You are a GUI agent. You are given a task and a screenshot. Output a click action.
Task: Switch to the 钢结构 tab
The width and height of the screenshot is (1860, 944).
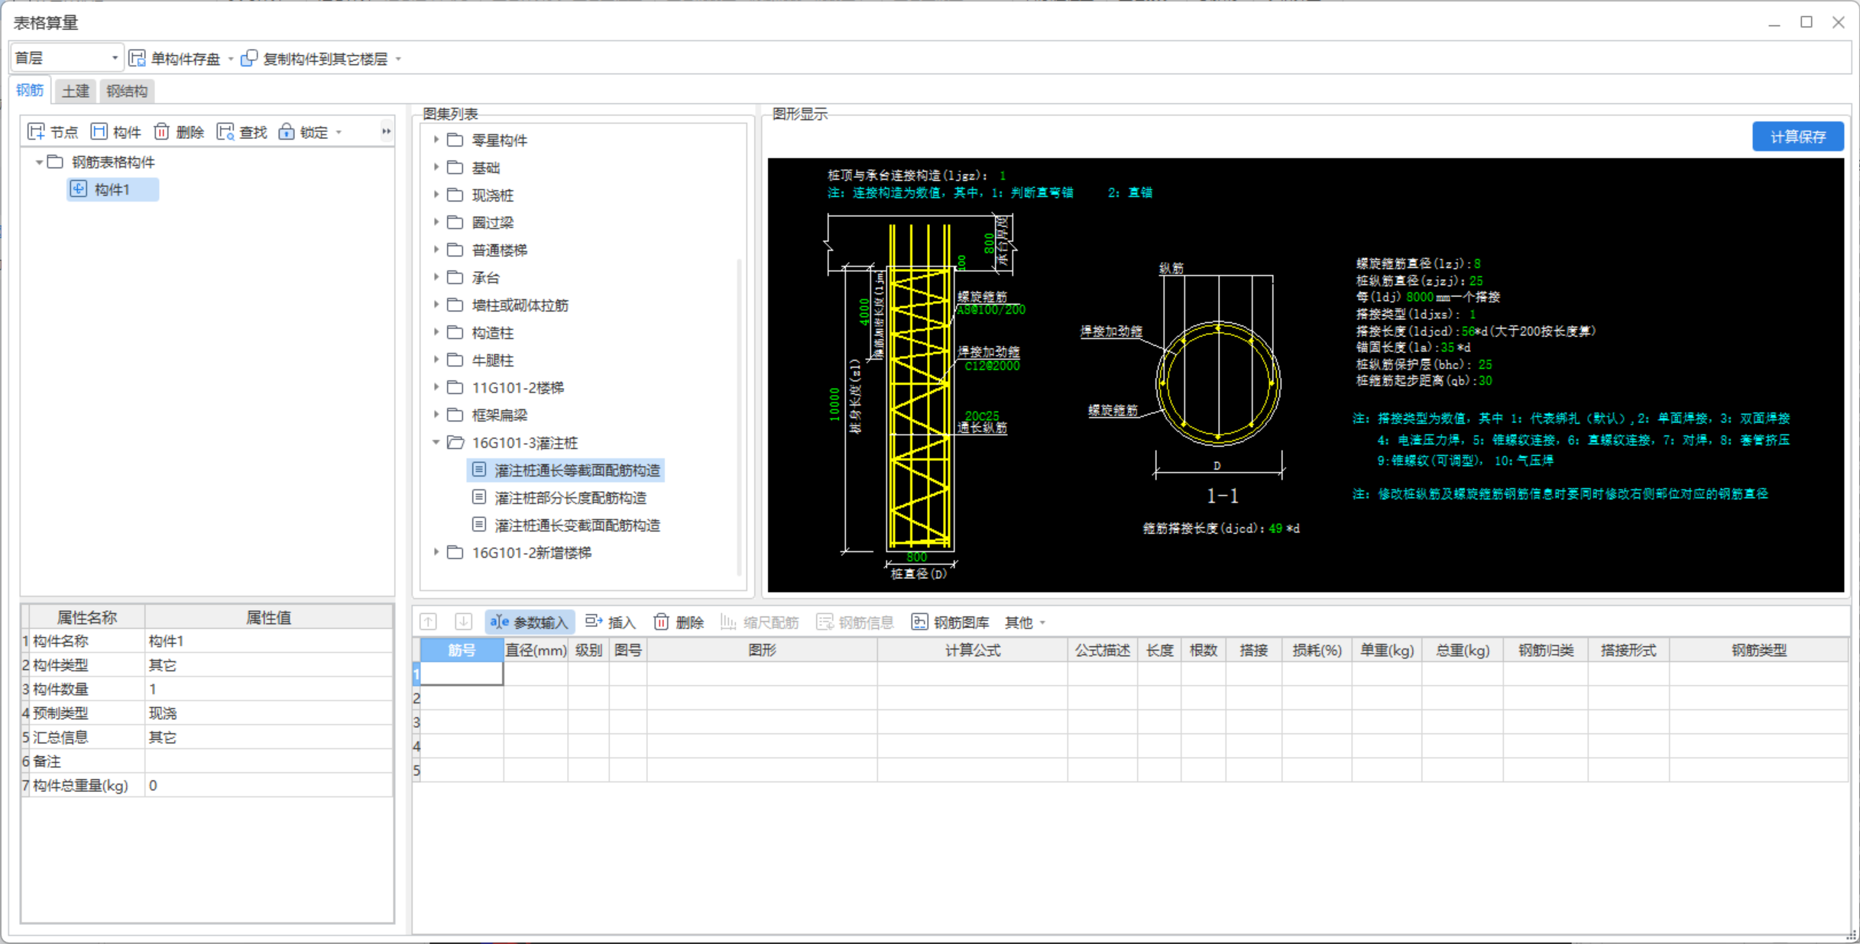127,91
